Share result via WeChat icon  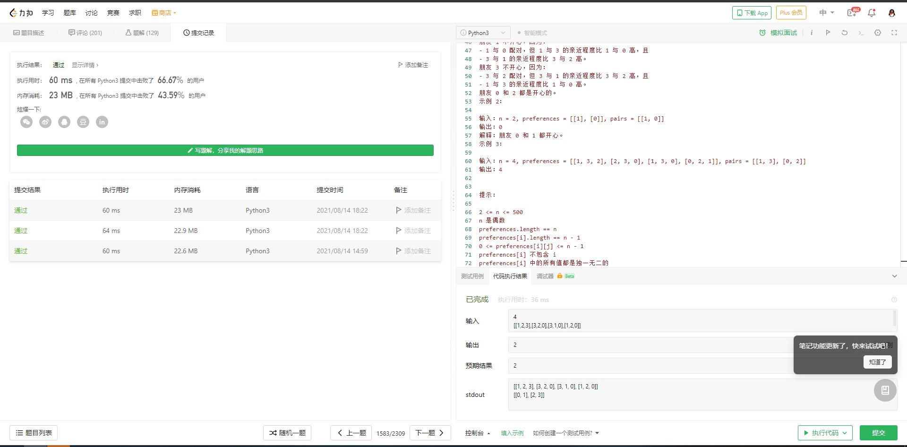click(x=26, y=122)
